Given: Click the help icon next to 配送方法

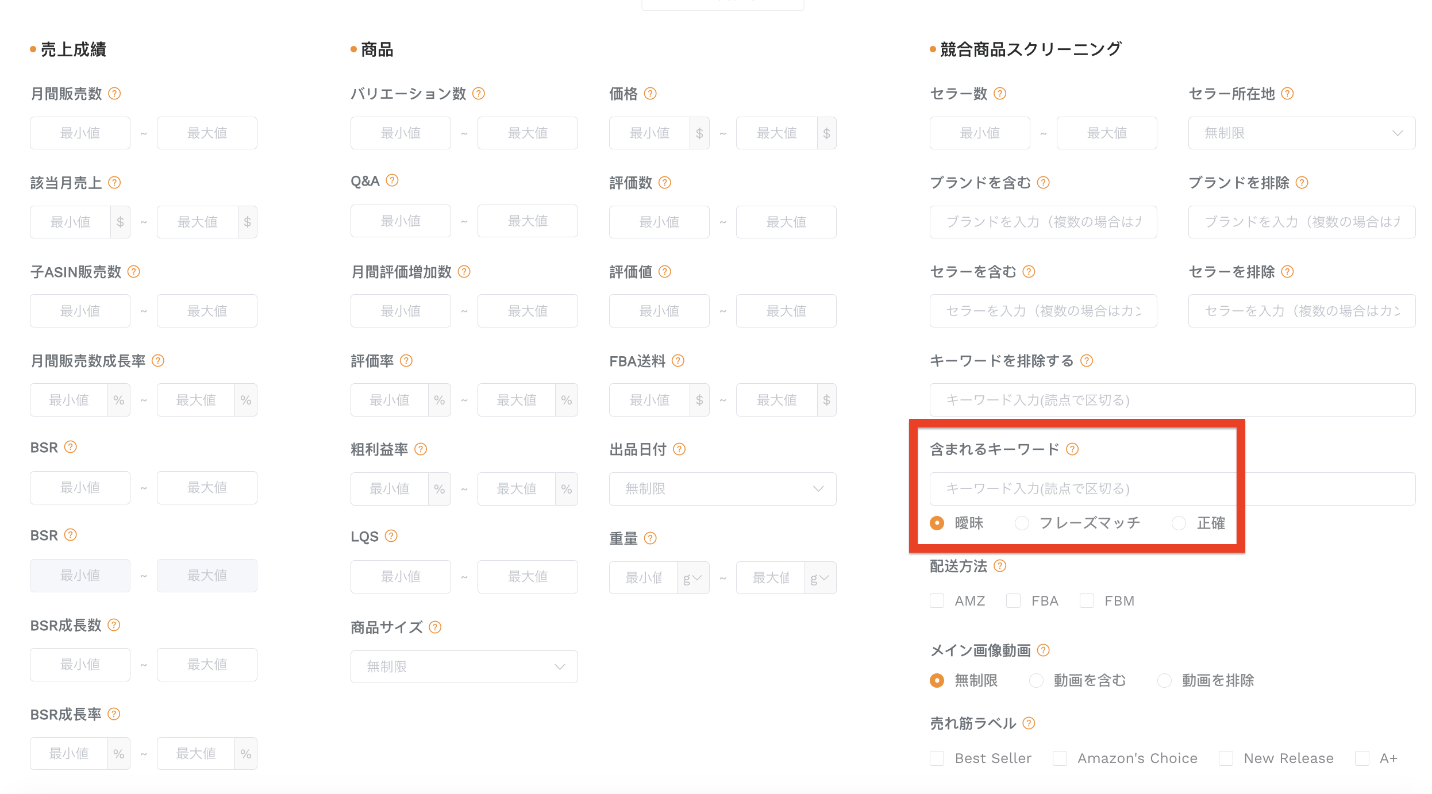Looking at the screenshot, I should point(1000,565).
